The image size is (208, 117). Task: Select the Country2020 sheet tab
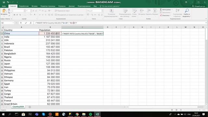tap(18, 107)
